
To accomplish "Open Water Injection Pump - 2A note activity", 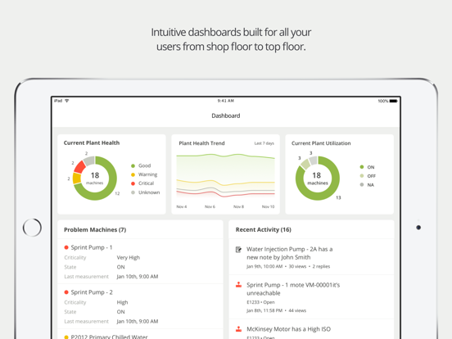I will (x=311, y=257).
